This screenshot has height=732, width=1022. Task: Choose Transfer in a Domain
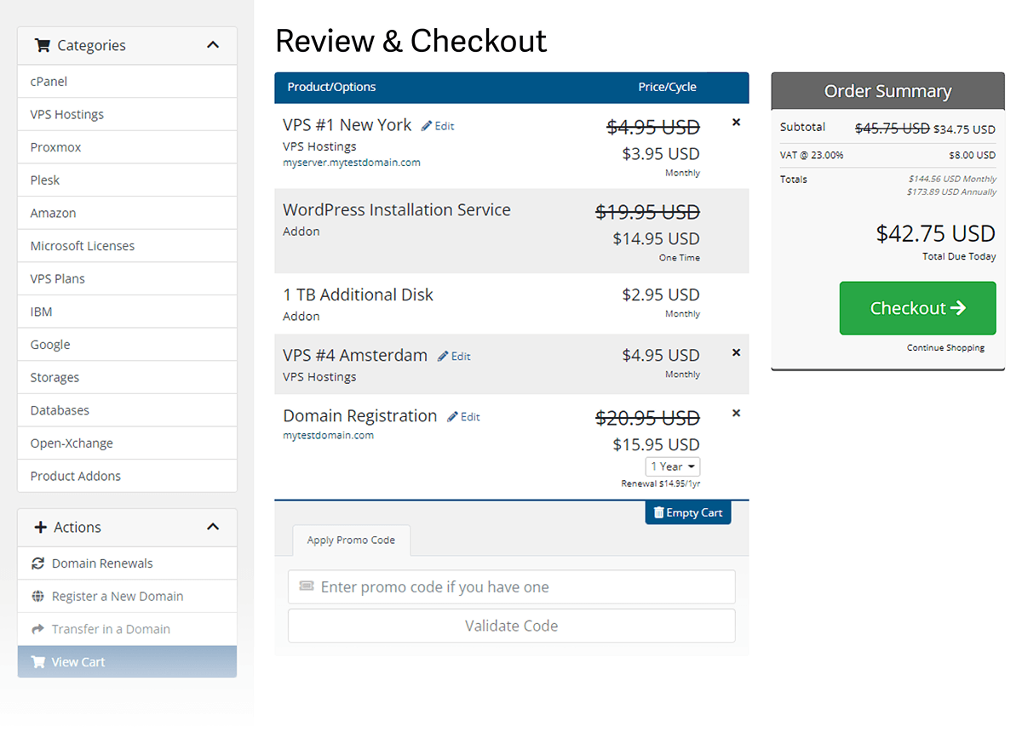pos(127,629)
